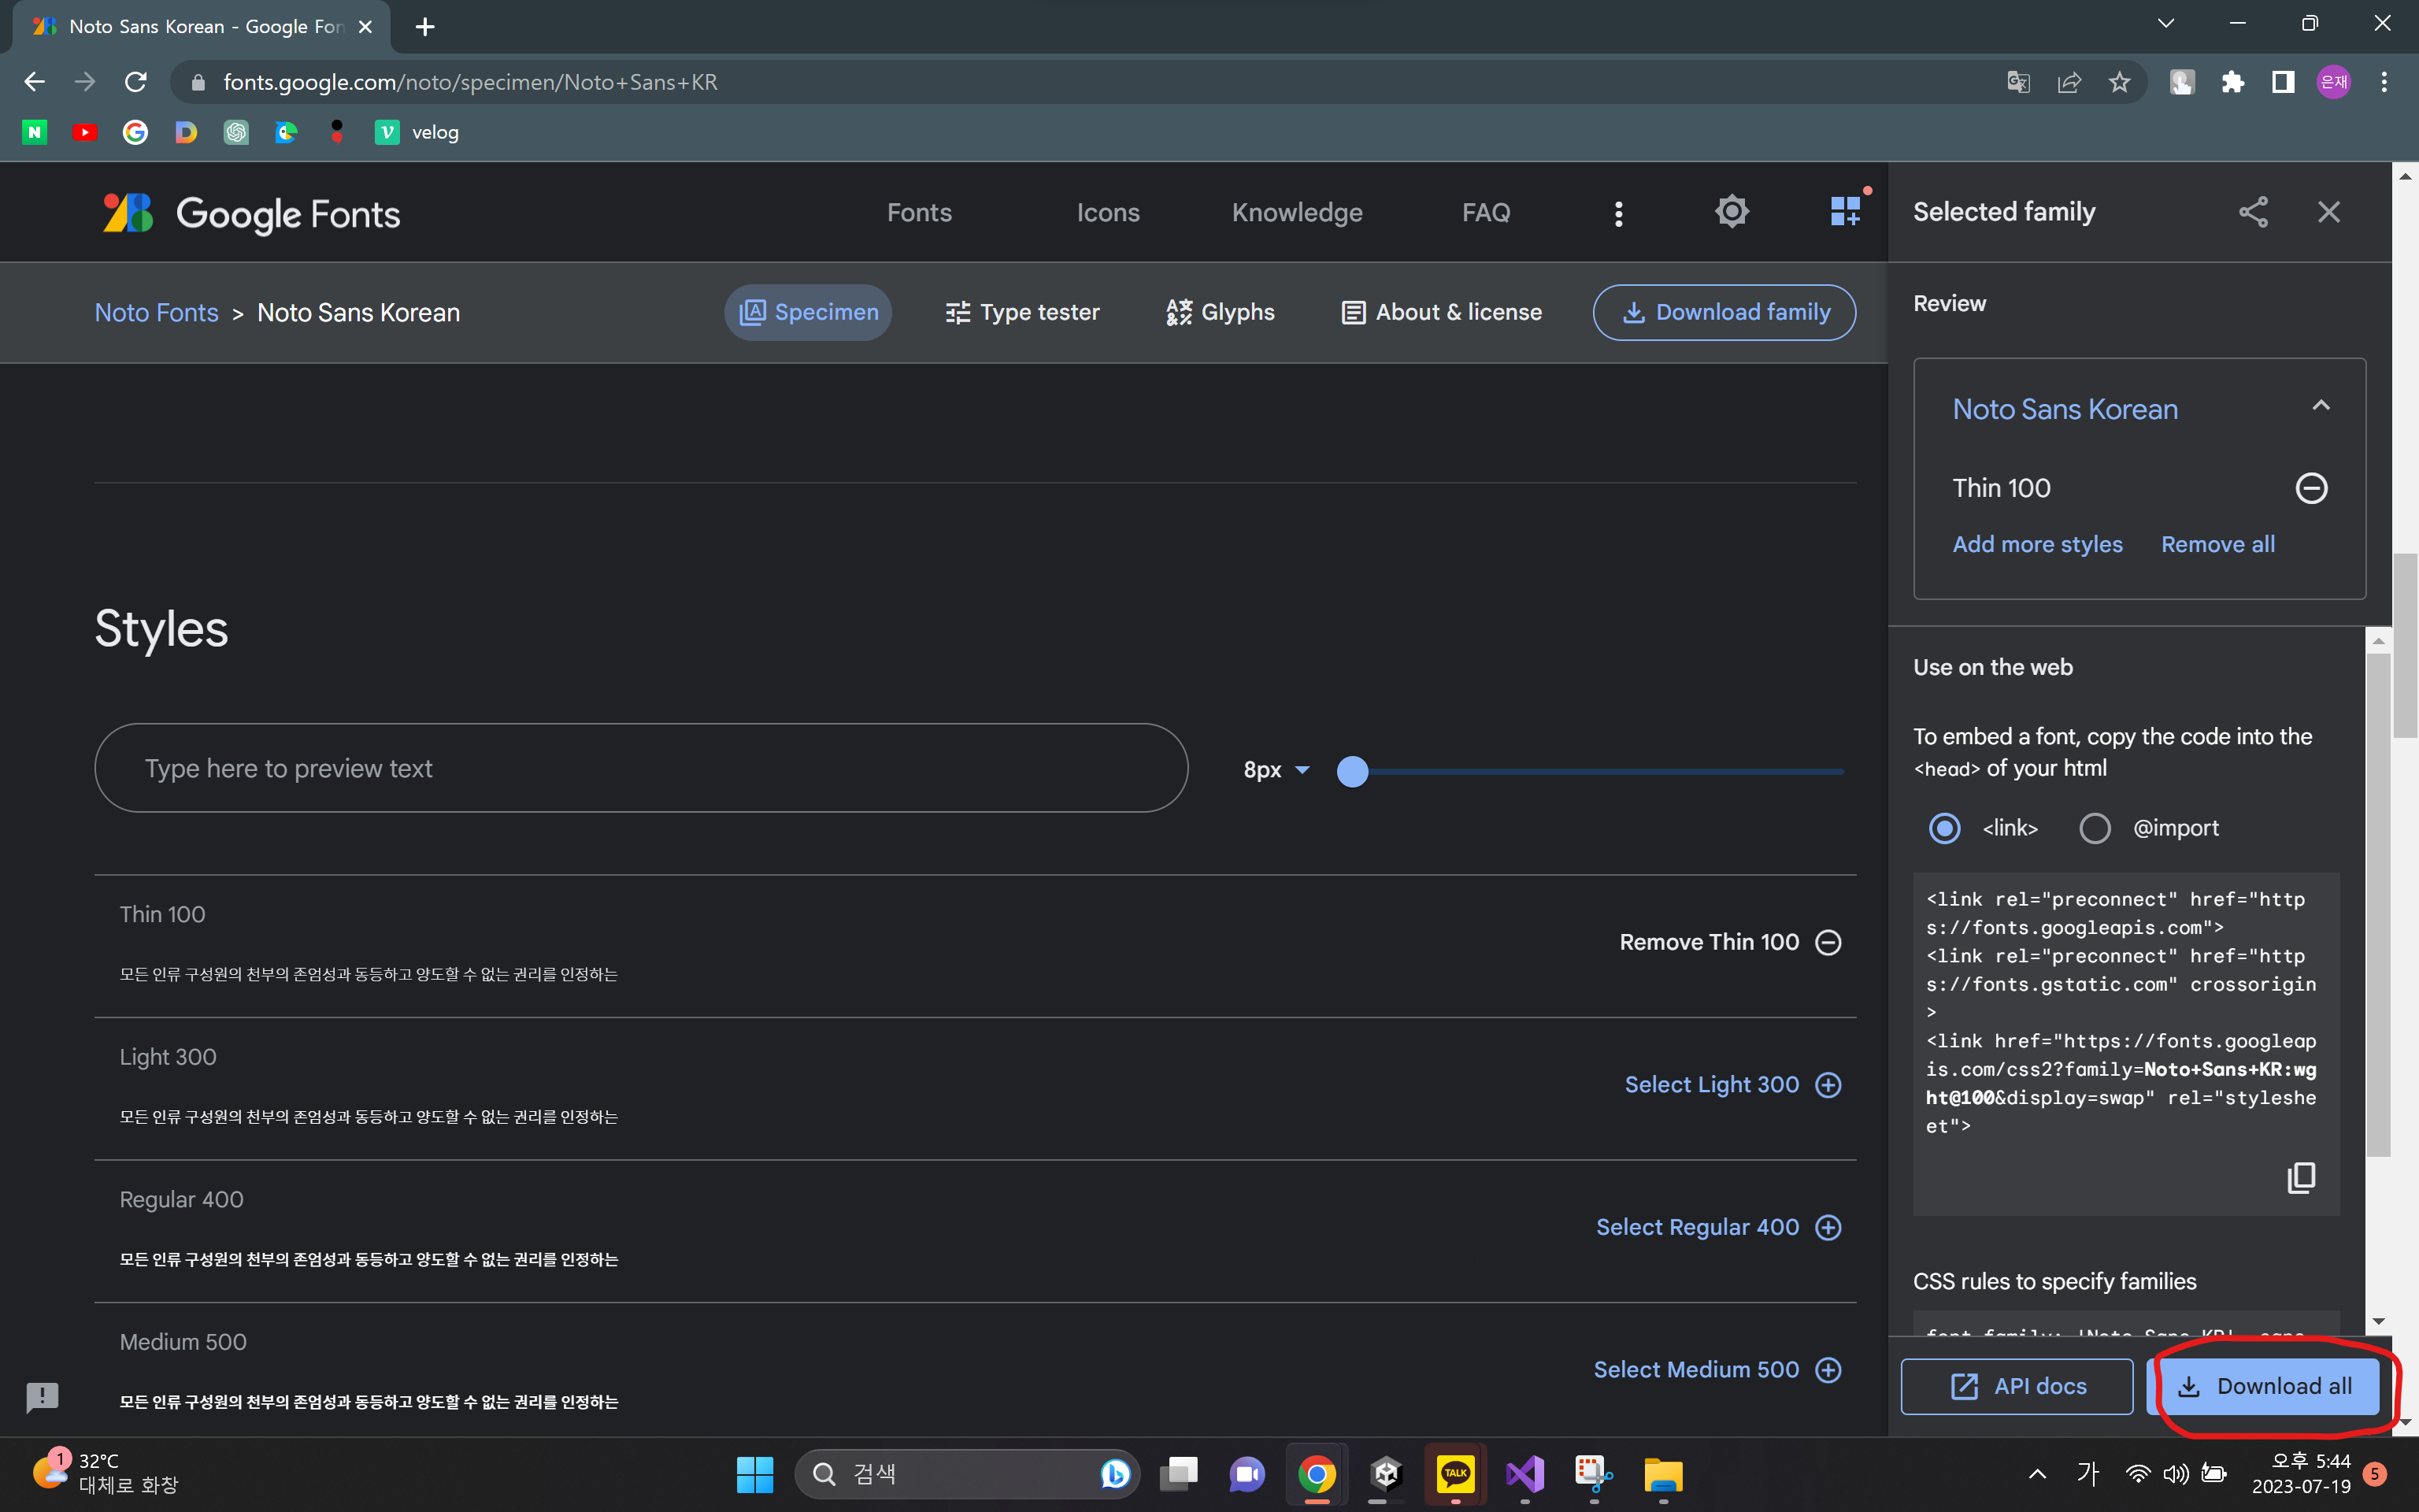Open the Chrome profile avatar

click(2333, 82)
